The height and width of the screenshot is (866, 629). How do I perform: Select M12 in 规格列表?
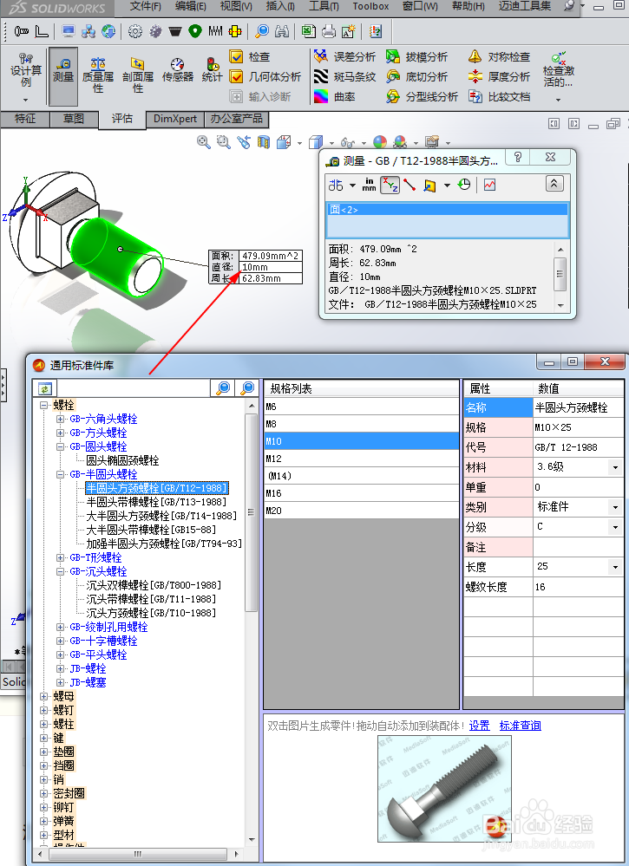[362, 459]
